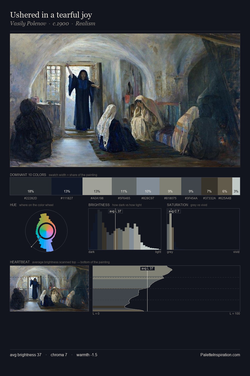Click the 'swatch width = share of the painting' note
250x376 pixels.
point(73,175)
